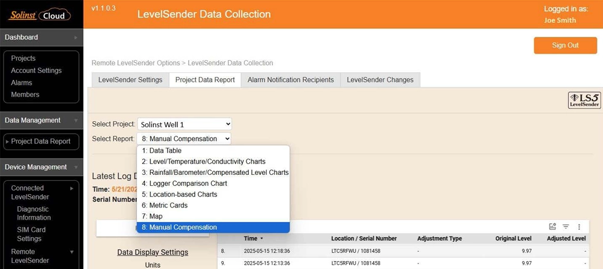Switch to the Project Data Report tab
This screenshot has height=269, width=603.
[205, 80]
